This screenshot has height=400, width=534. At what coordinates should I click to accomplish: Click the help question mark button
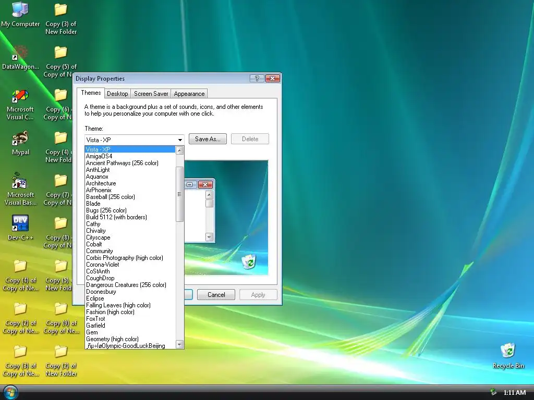pyautogui.click(x=257, y=79)
